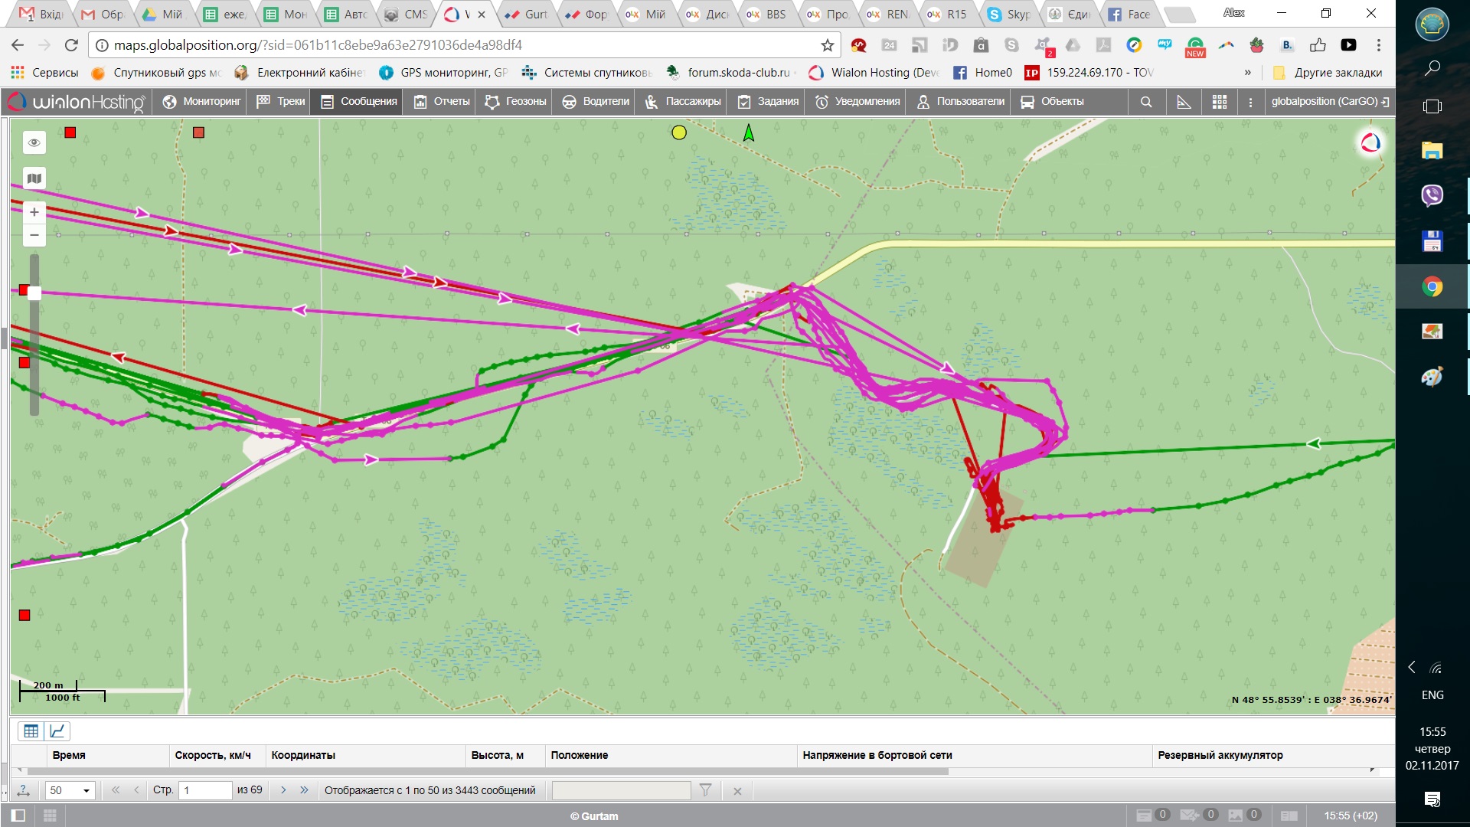Click the zoom slider handle on map

click(34, 292)
